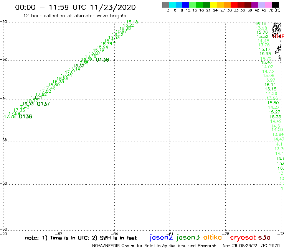Click the scale label '70 (ft)'
284x249 pixels.
click(274, 10)
